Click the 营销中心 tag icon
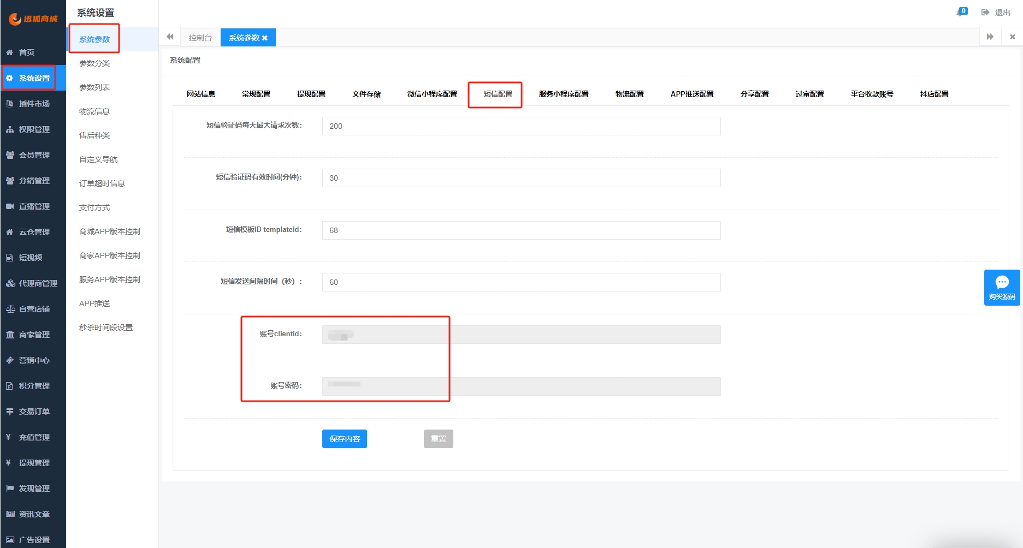This screenshot has width=1023, height=548. pyautogui.click(x=9, y=360)
